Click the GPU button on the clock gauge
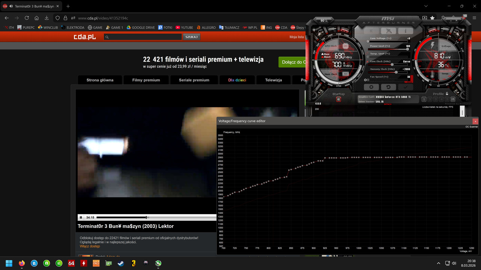Screen dimensions: 481x270 pyautogui.click(x=346, y=46)
